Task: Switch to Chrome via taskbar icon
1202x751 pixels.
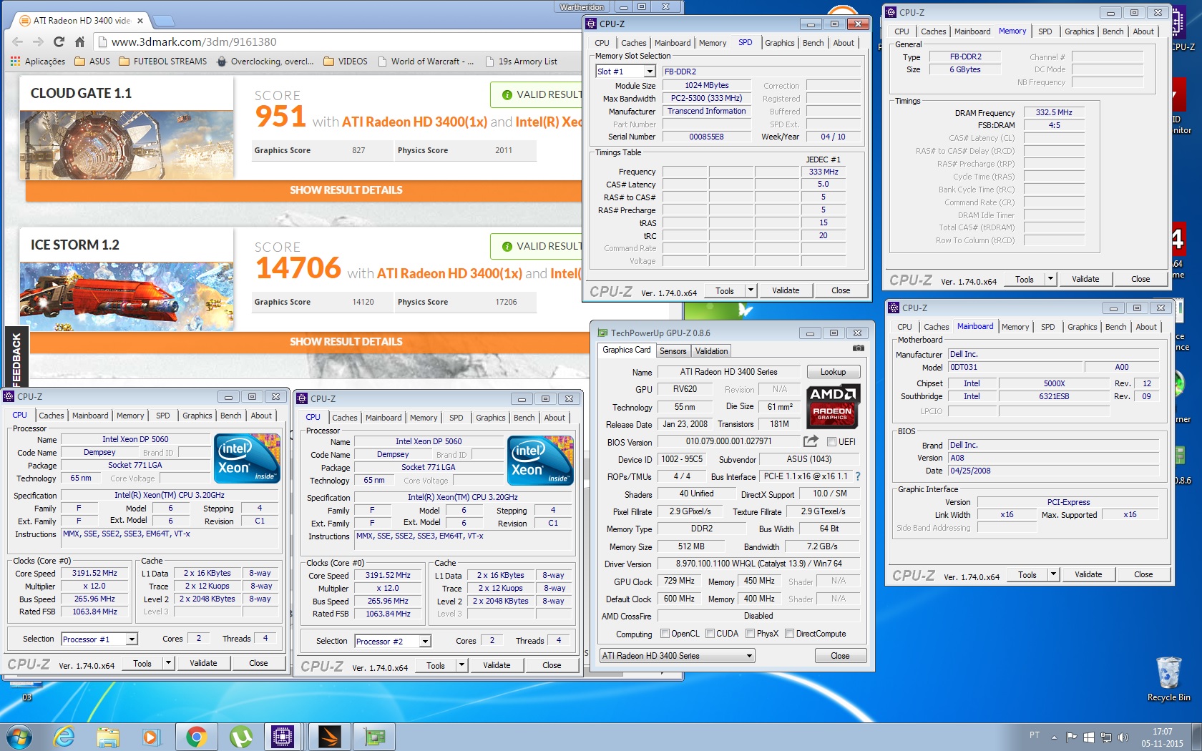Action: point(196,736)
